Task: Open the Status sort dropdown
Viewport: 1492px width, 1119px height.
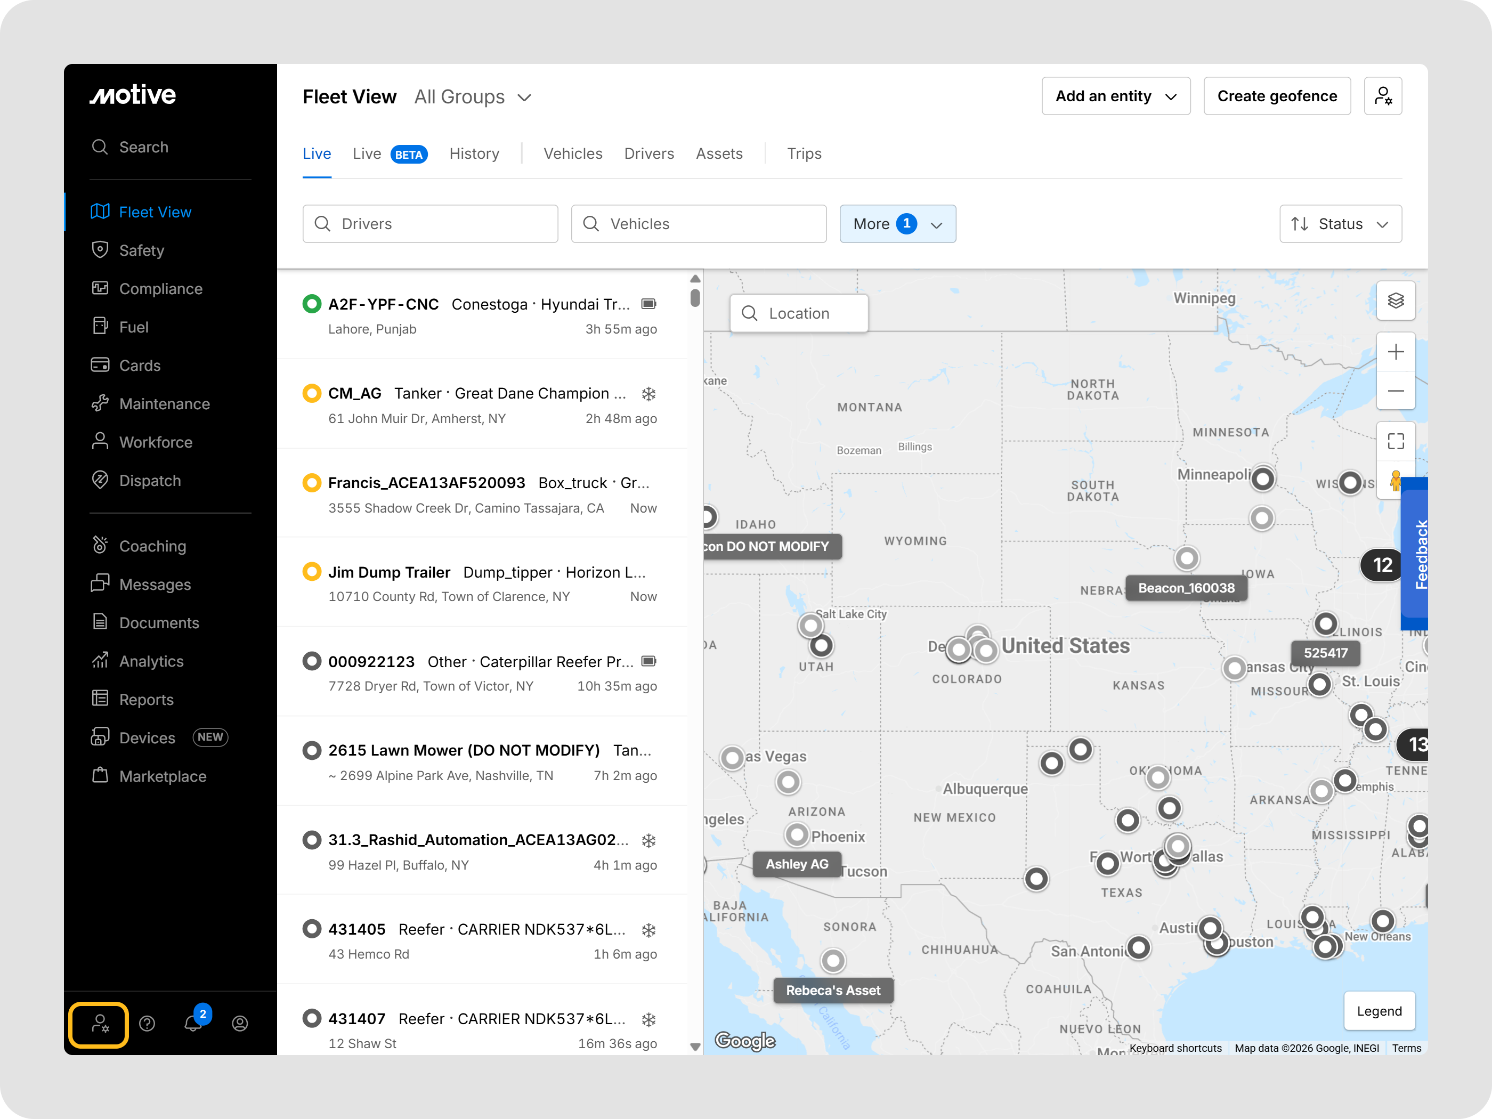Action: [x=1340, y=224]
